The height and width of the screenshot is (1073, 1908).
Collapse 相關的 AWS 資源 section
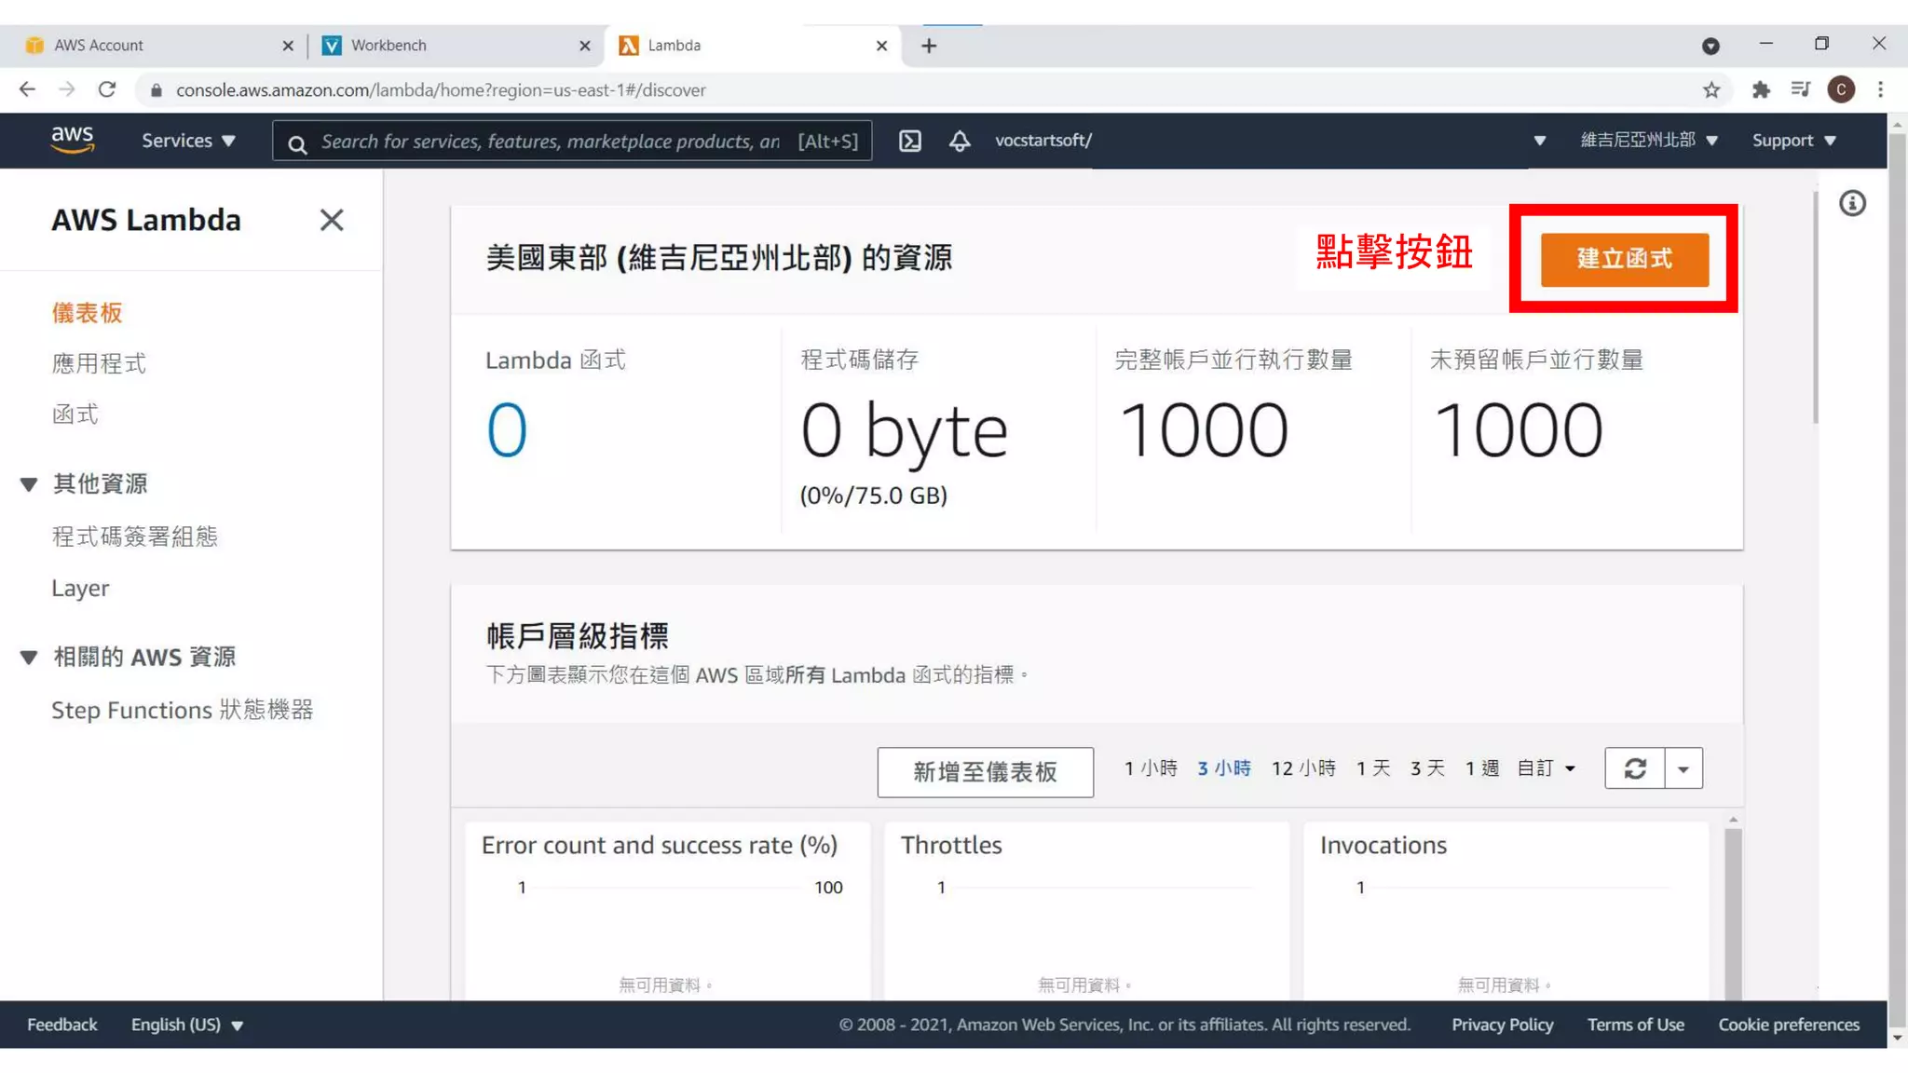pos(29,658)
